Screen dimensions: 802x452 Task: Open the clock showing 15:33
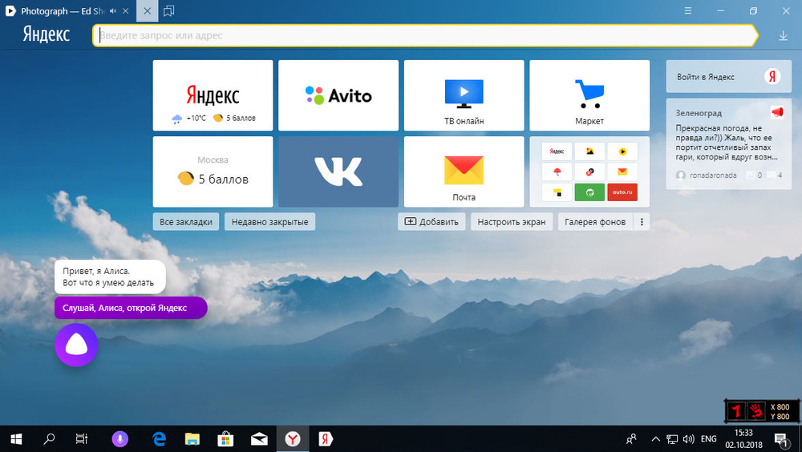click(x=743, y=438)
